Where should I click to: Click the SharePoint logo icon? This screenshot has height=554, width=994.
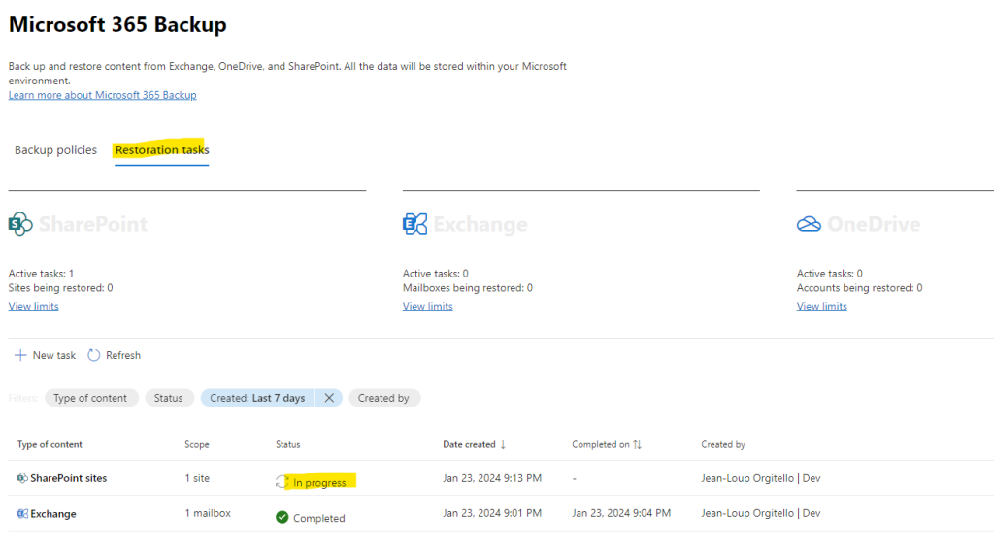coord(20,224)
